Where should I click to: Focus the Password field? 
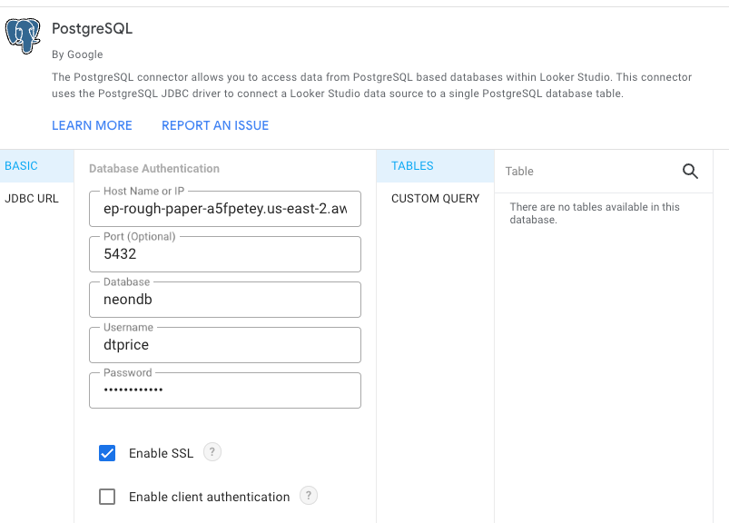click(225, 390)
